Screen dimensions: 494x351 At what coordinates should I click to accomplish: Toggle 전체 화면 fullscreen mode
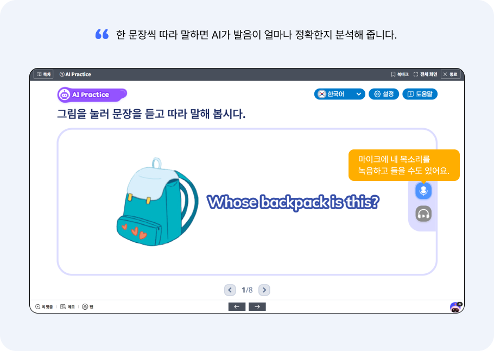(x=425, y=74)
